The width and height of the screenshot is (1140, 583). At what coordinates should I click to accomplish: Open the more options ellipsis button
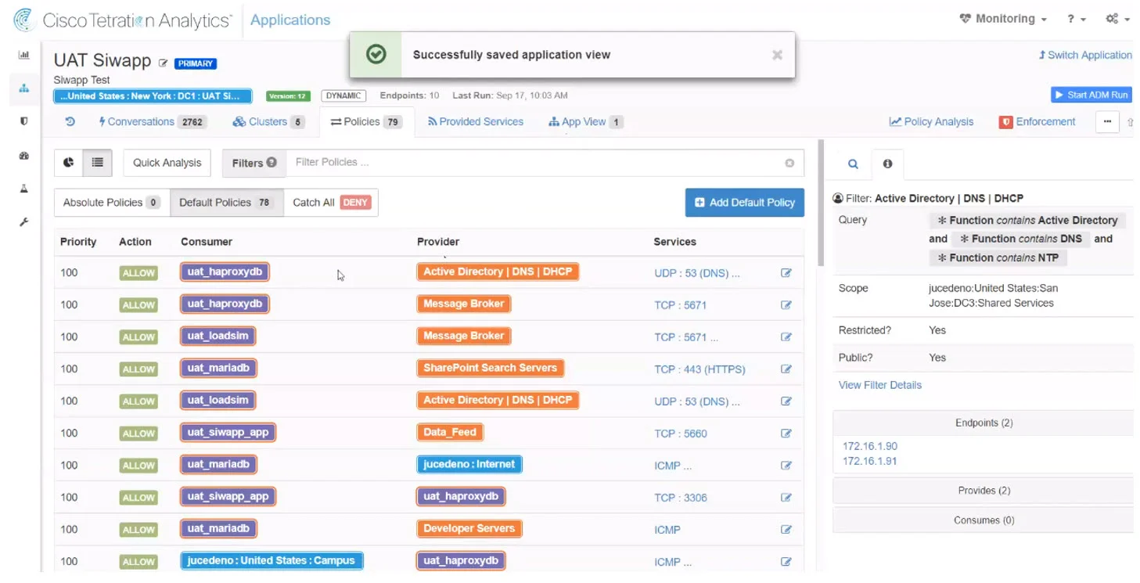coord(1107,122)
